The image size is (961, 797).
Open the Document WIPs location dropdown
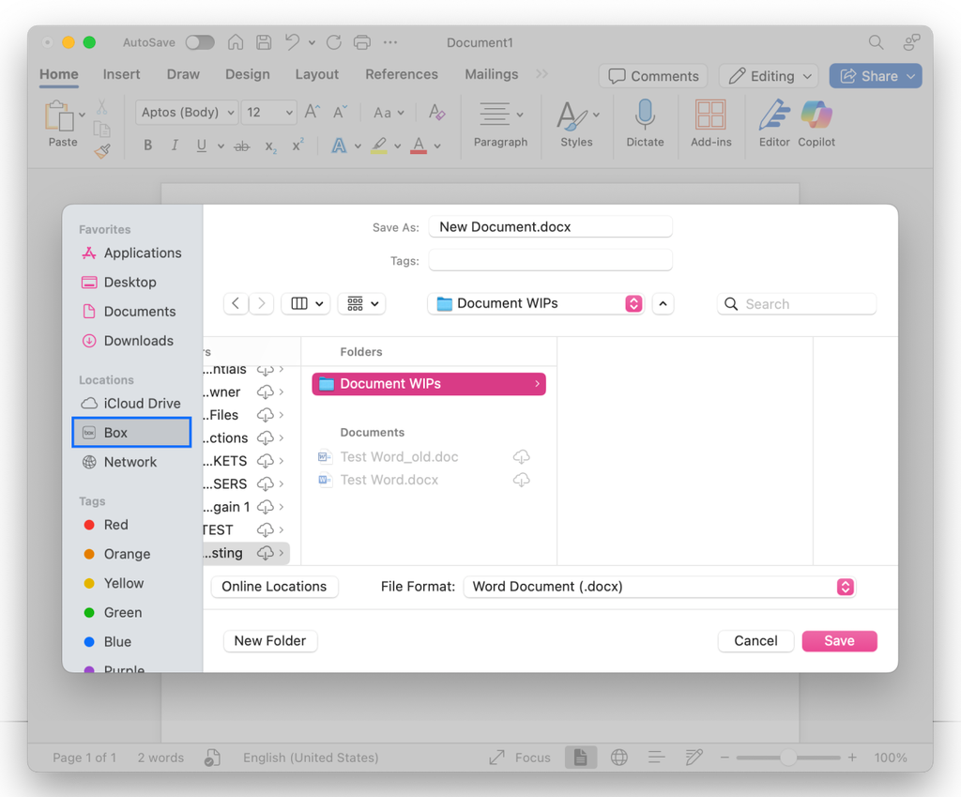click(633, 303)
